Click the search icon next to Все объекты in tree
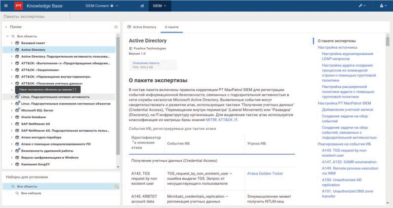This screenshot has width=393, height=208. click(x=13, y=36)
